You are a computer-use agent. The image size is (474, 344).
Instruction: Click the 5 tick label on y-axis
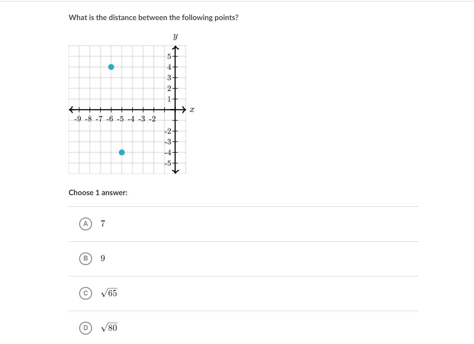click(169, 57)
